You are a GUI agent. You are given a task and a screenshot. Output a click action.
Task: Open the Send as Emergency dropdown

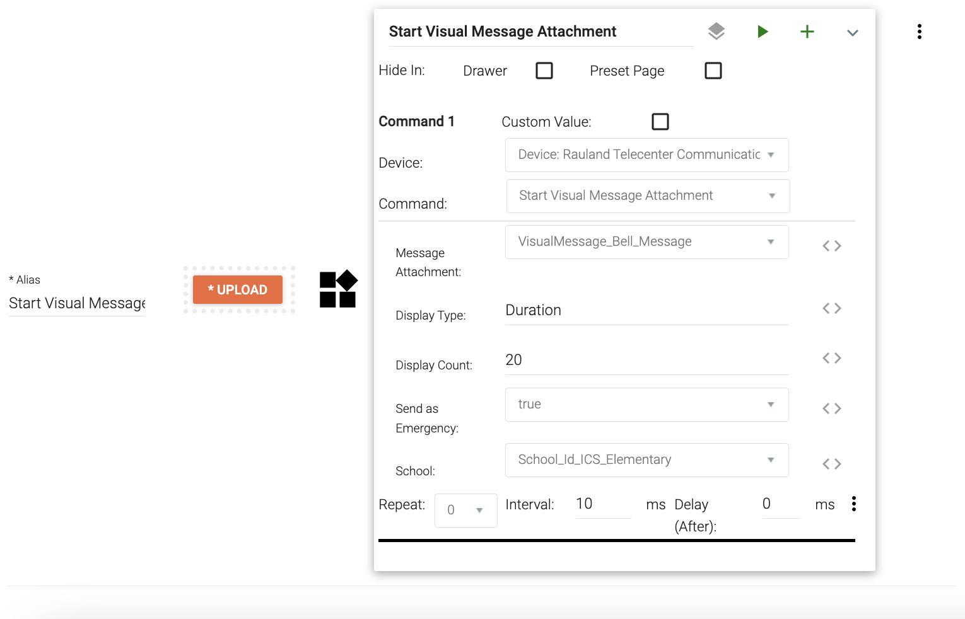point(647,405)
